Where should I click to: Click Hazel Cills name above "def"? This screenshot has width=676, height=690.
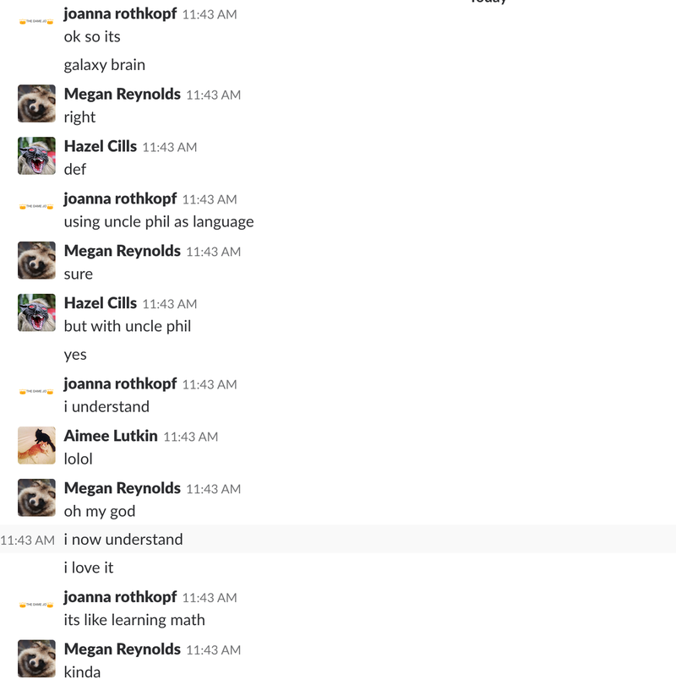point(101,146)
